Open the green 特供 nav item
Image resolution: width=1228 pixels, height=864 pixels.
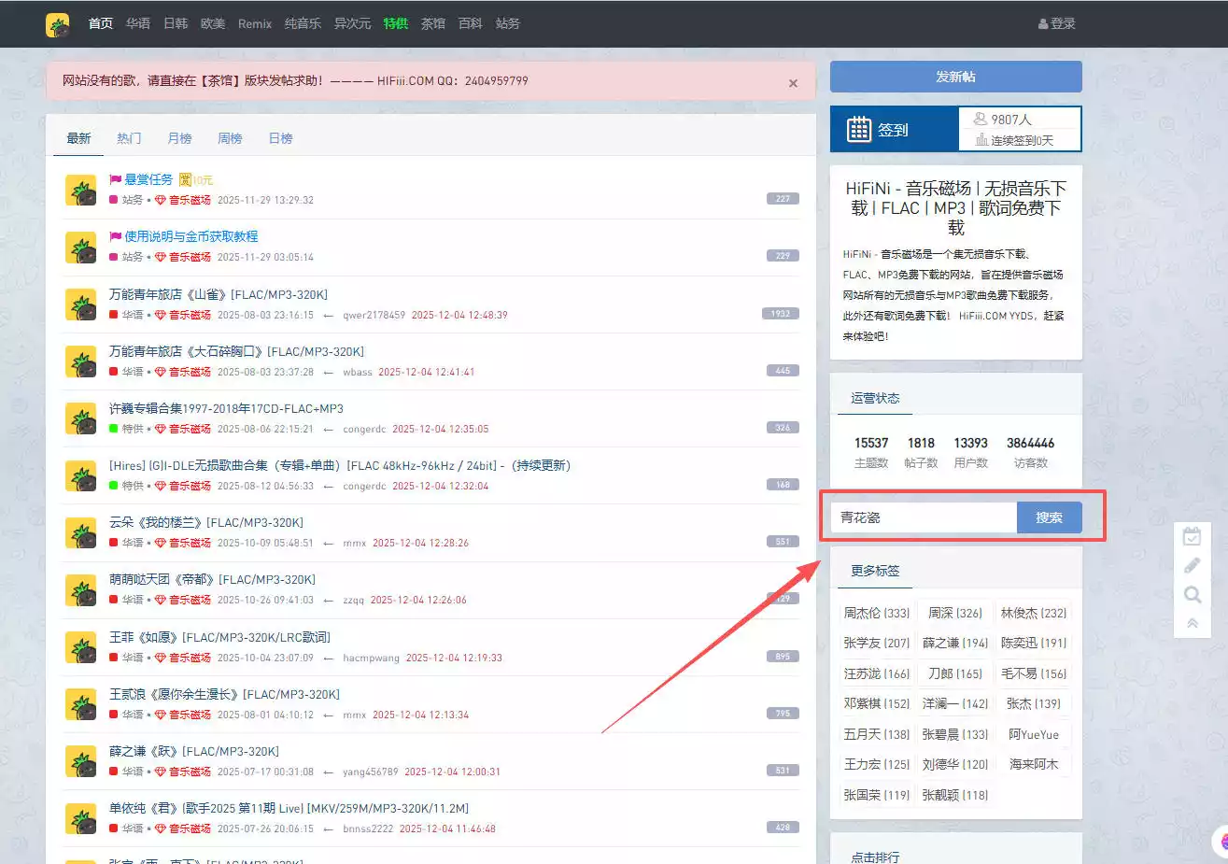396,23
